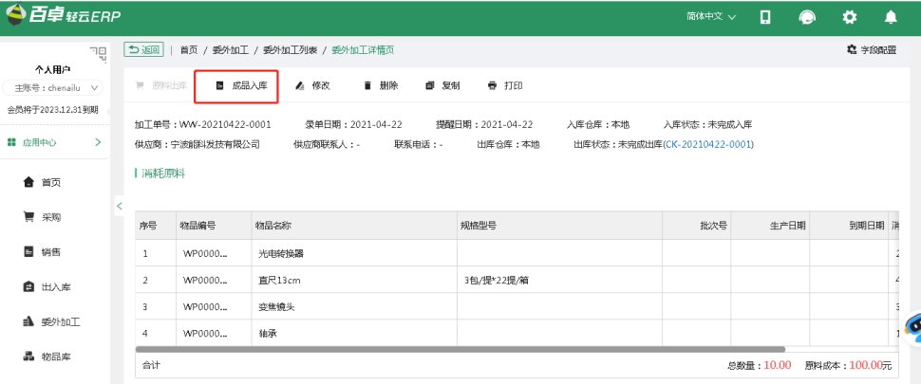The image size is (921, 384).
Task: Open the customer service headset icon
Action: pos(806,17)
